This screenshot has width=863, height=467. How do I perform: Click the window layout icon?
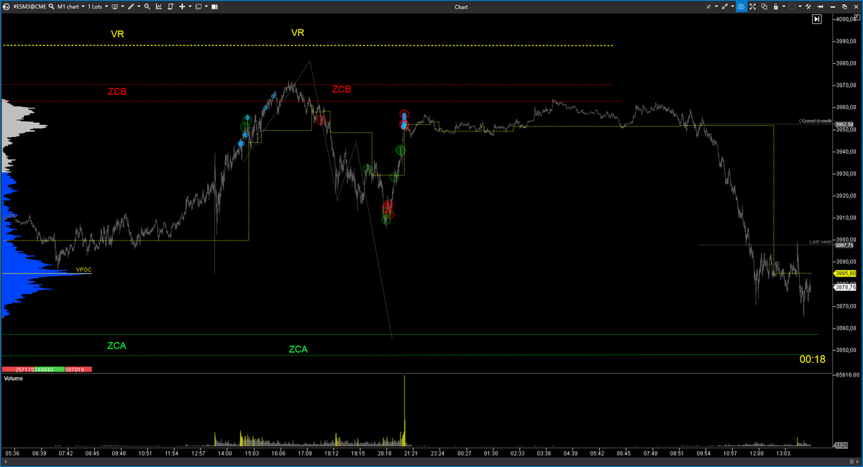(x=198, y=6)
